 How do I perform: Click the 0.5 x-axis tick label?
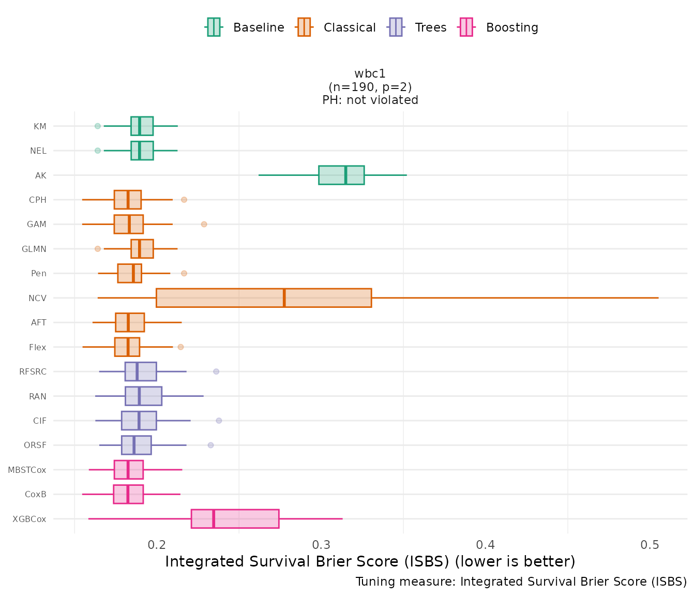[x=649, y=545]
